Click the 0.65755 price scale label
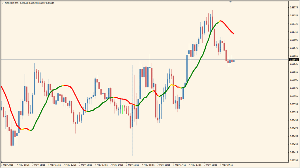This screenshot has height=168, width=300. pos(294,15)
